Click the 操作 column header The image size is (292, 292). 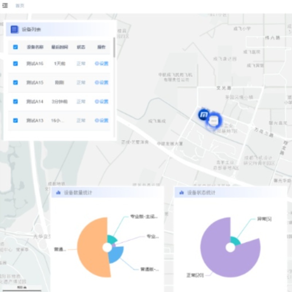(x=101, y=47)
